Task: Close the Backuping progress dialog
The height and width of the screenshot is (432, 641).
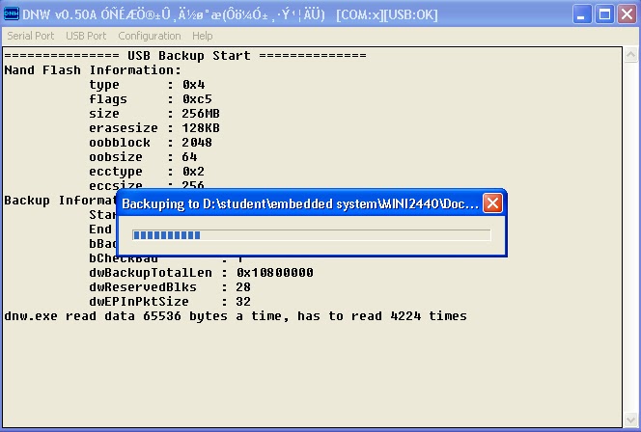Action: click(492, 202)
